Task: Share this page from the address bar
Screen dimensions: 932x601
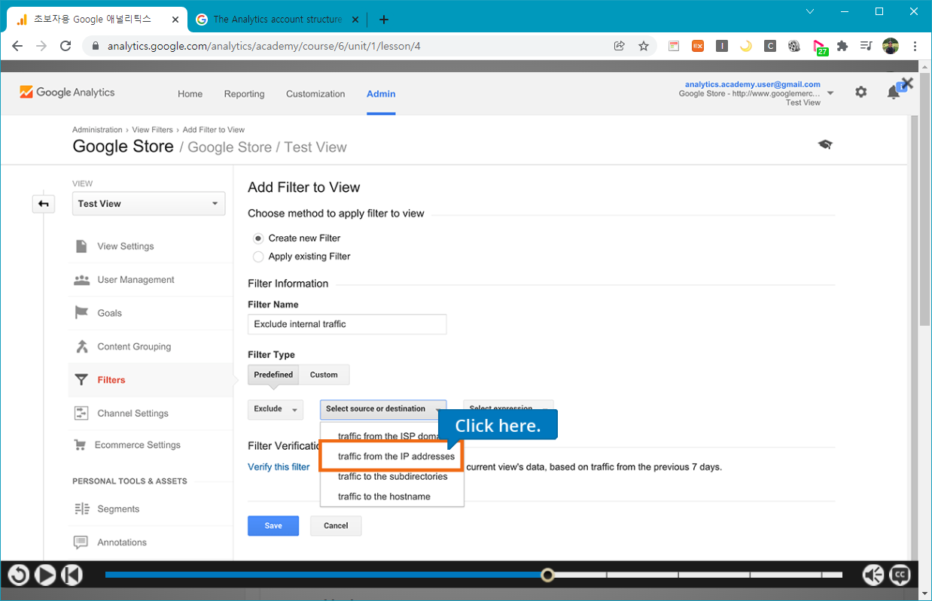Action: [620, 46]
